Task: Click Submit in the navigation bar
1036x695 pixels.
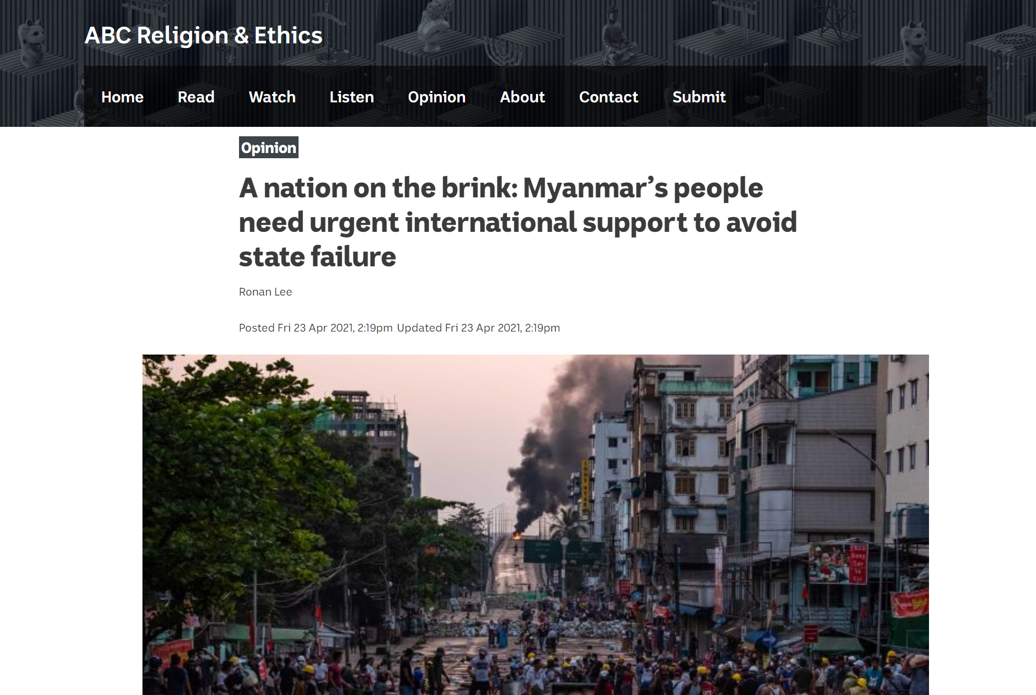Action: pos(699,97)
